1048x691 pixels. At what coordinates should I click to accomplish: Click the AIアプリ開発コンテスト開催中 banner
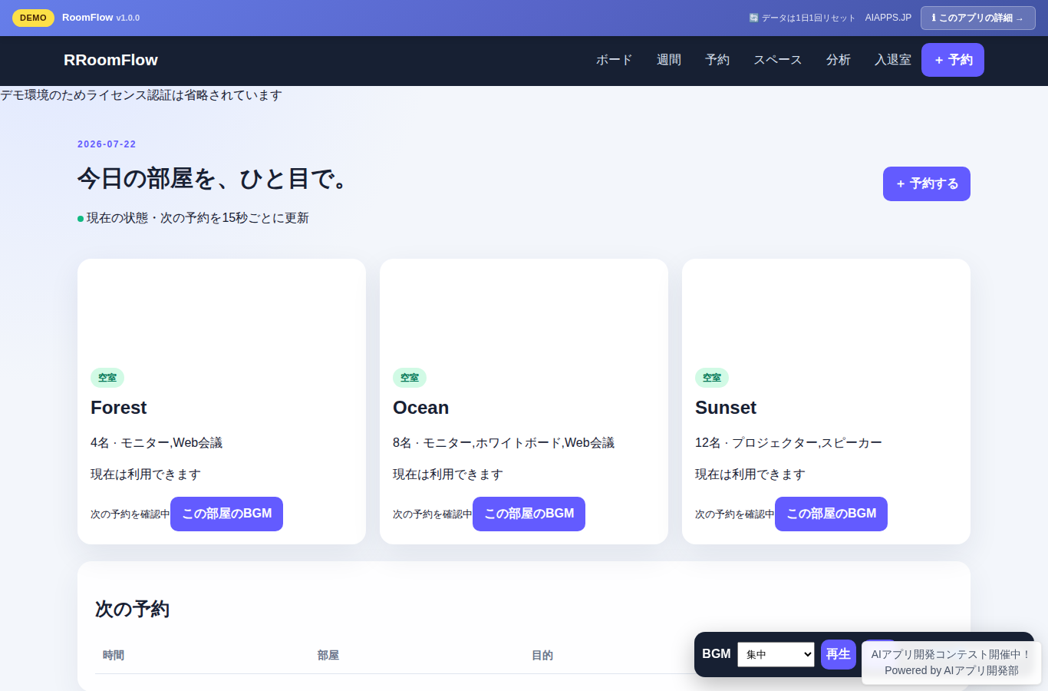[x=951, y=662]
